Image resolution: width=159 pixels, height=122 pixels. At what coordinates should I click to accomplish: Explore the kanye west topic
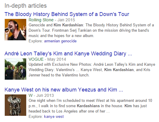click(x=54, y=117)
